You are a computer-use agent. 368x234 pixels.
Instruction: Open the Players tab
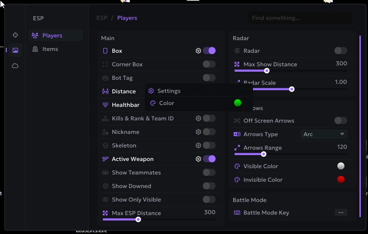coord(52,36)
